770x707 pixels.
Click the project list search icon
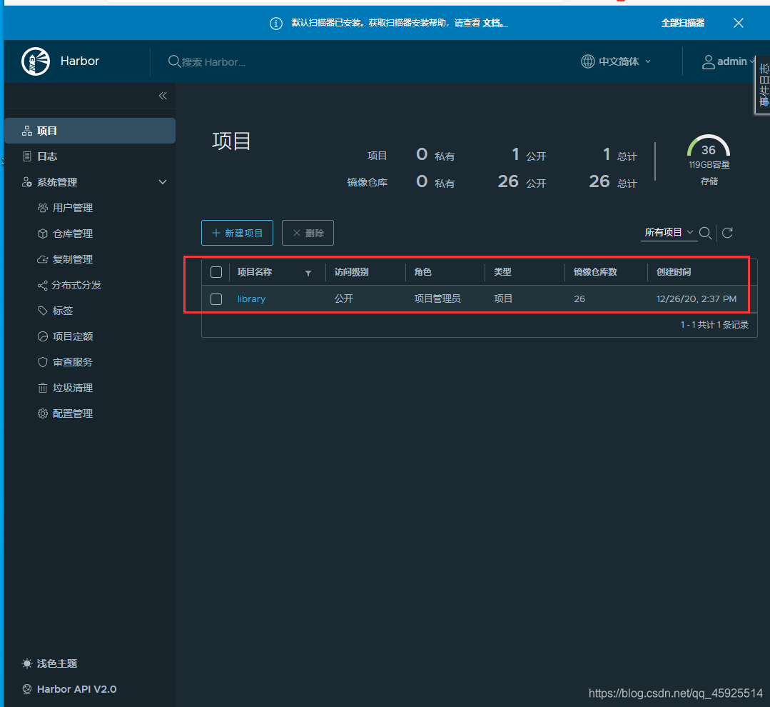pyautogui.click(x=705, y=233)
